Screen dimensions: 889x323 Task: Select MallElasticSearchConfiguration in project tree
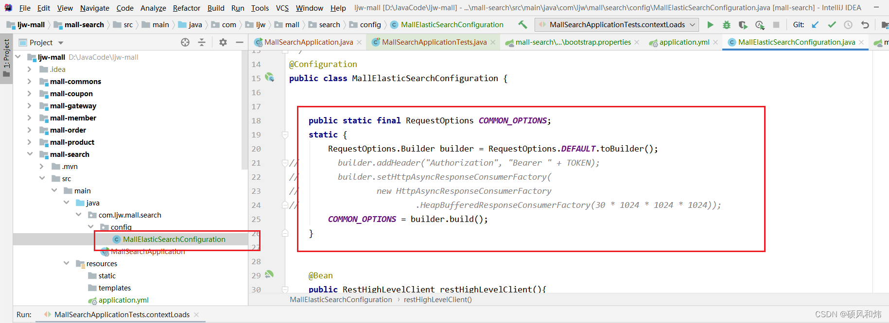pos(174,239)
